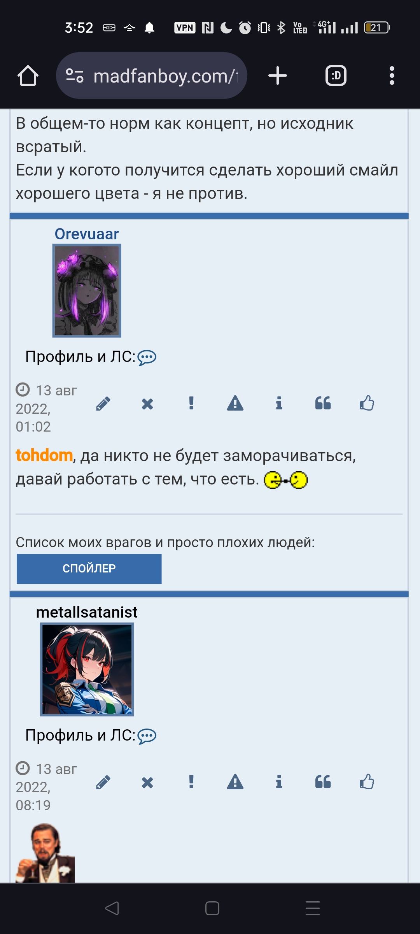Viewport: 420px width, 934px height.
Task: Tap metallsatanist's avatar image
Action: pyautogui.click(x=87, y=669)
